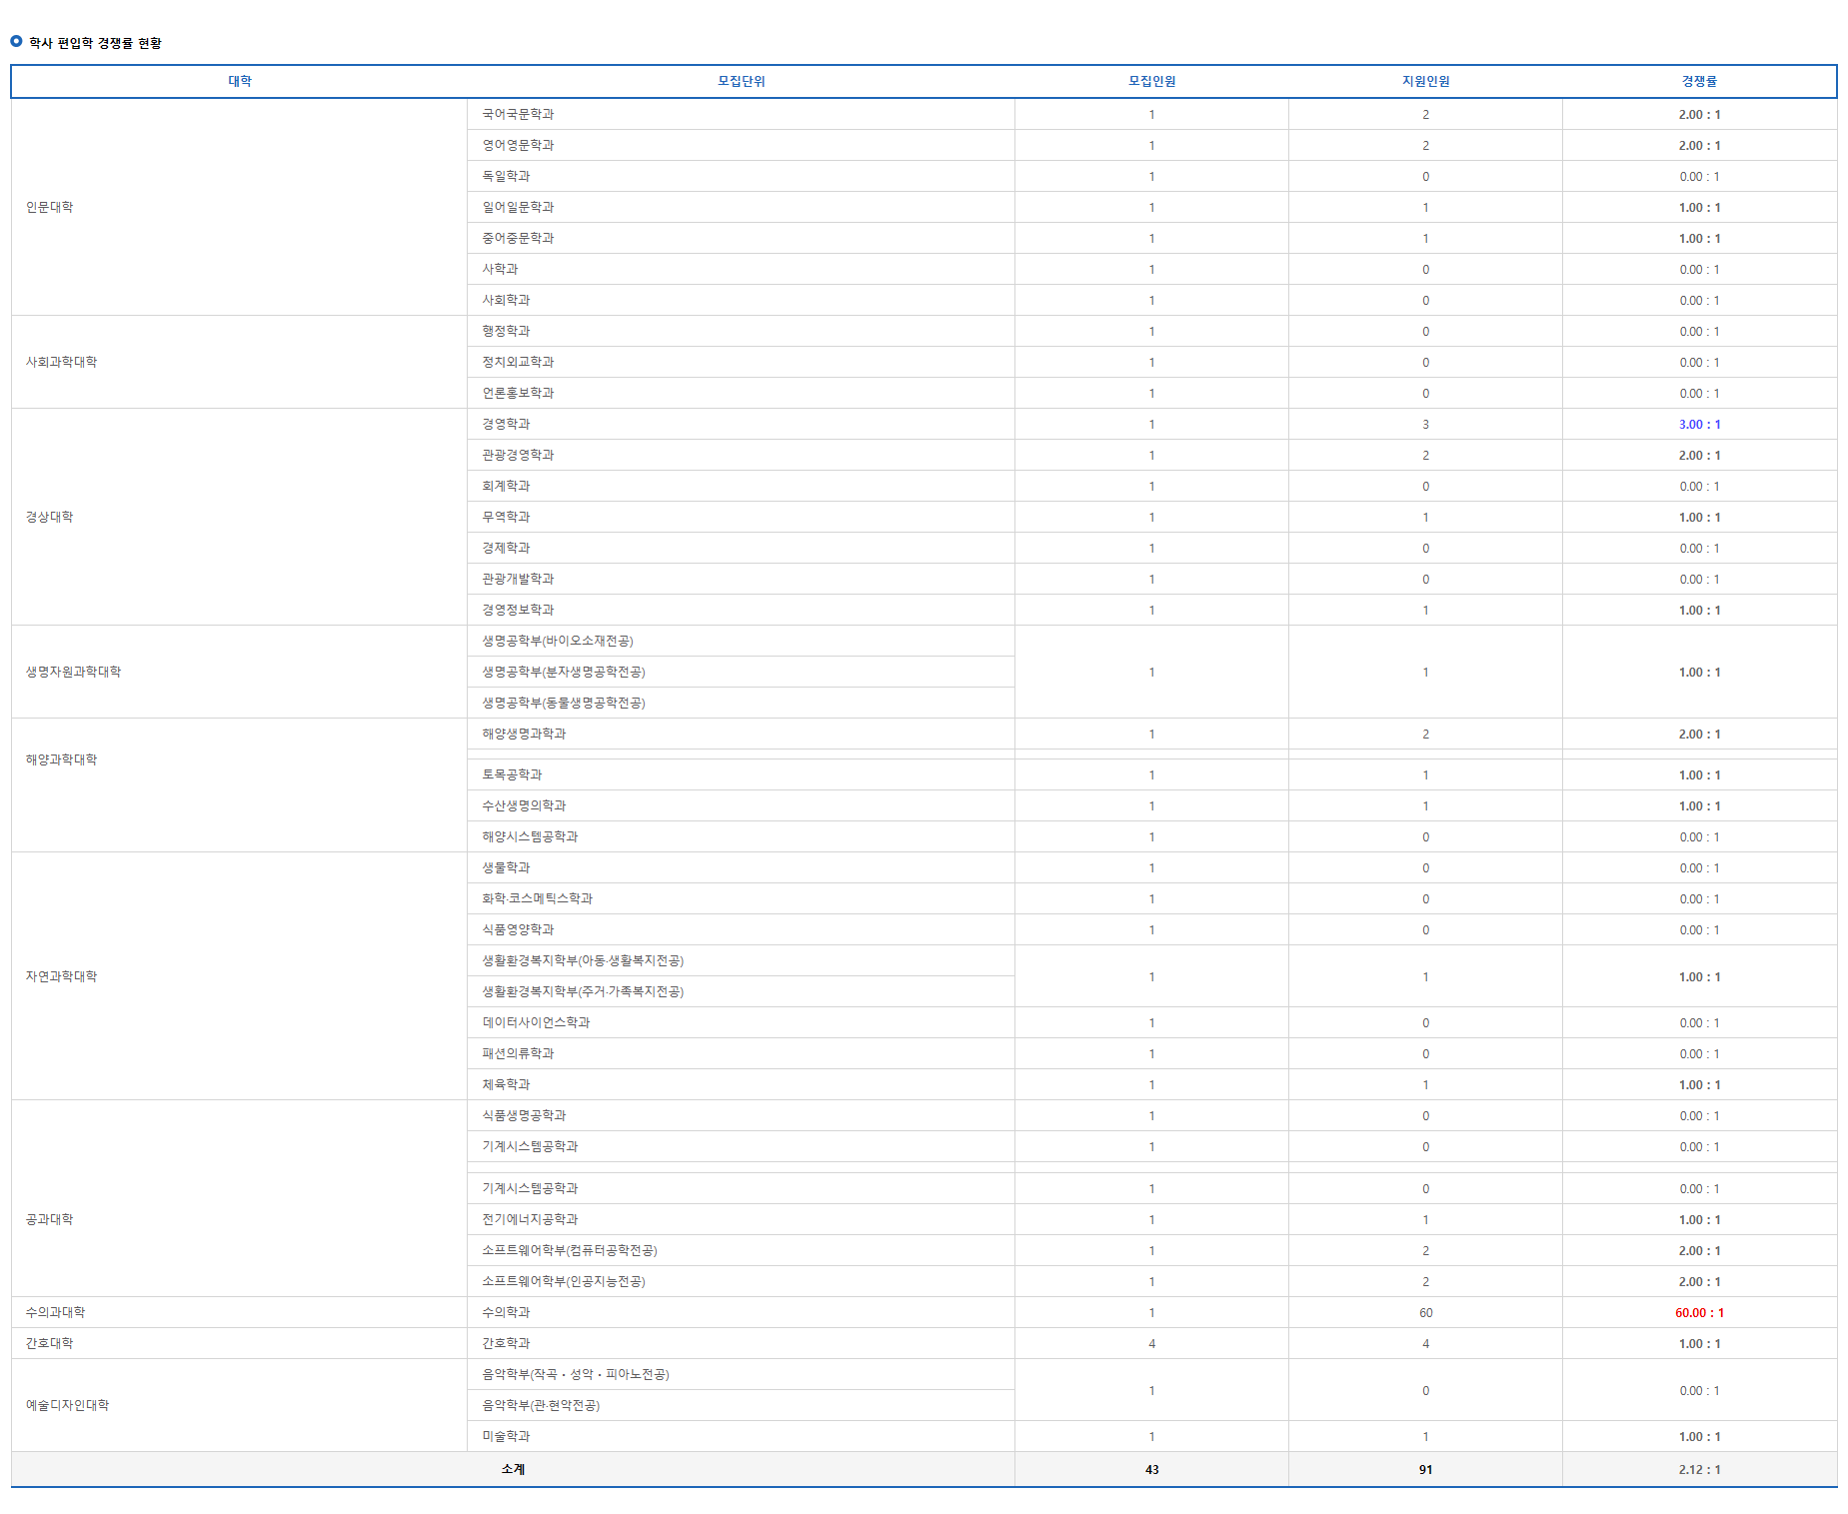Select the 해양과학대학 college cell

239,784
